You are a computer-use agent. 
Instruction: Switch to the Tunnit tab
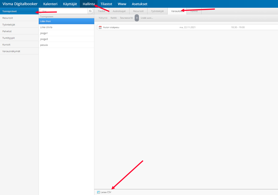(194, 11)
